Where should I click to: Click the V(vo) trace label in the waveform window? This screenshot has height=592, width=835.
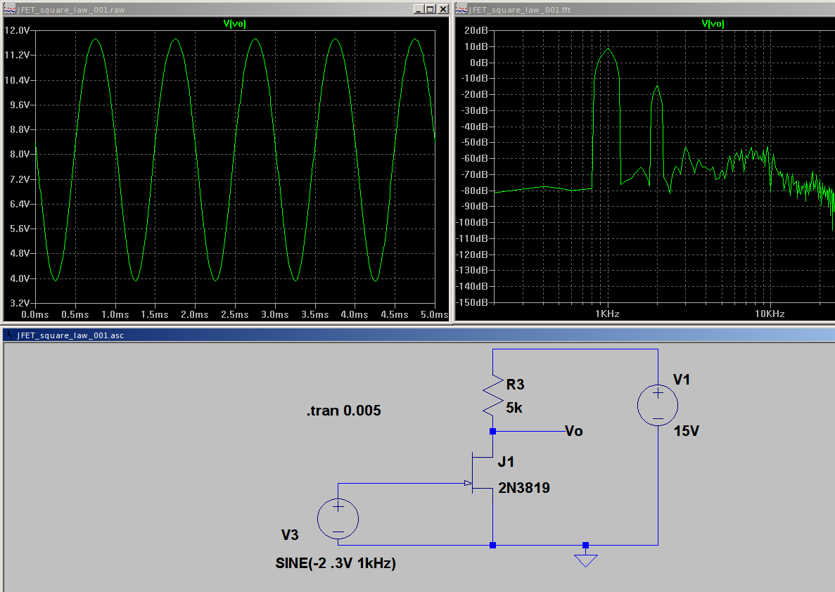tap(234, 23)
